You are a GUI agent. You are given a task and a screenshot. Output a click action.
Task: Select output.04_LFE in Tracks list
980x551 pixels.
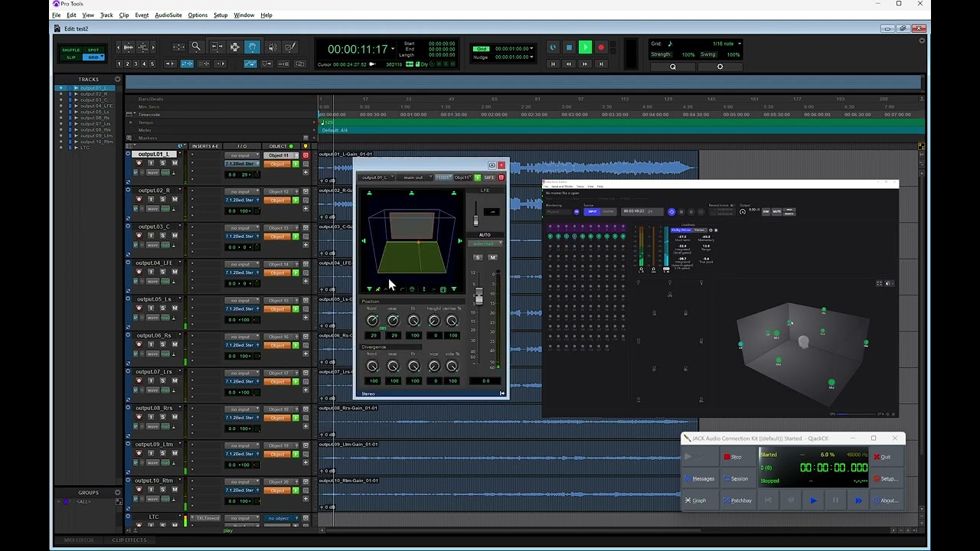[96, 106]
